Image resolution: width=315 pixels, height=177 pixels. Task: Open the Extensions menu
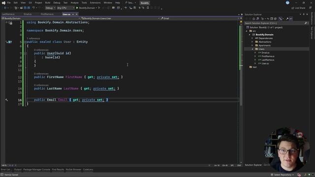coord(95,3)
